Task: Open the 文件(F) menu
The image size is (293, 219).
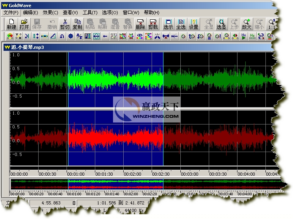Action: pyautogui.click(x=11, y=13)
